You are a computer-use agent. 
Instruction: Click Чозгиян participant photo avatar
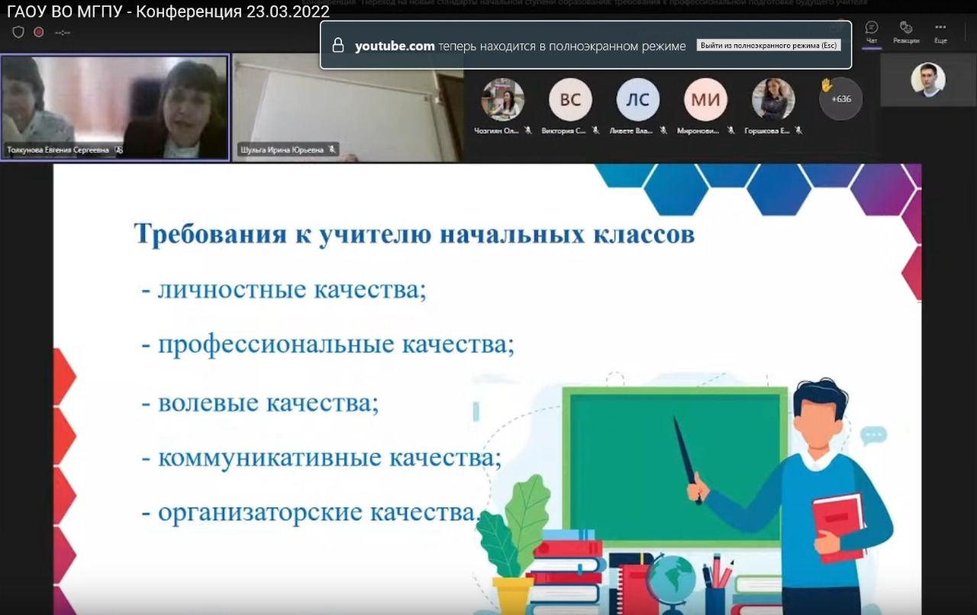click(503, 100)
